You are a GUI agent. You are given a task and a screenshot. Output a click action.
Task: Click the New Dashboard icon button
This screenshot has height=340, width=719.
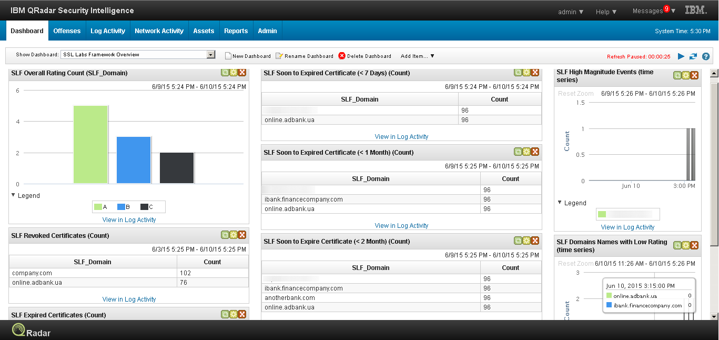point(228,56)
